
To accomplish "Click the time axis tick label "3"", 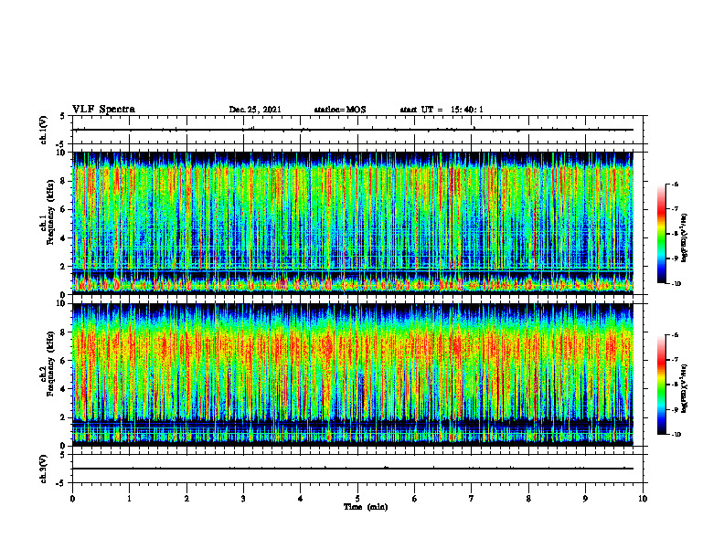I will point(243,499).
